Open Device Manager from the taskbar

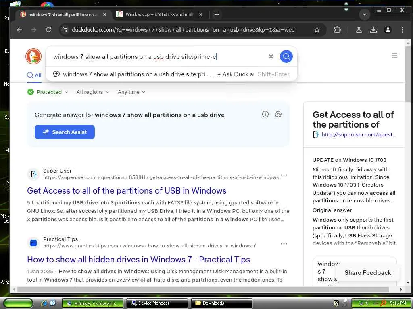coord(157,303)
